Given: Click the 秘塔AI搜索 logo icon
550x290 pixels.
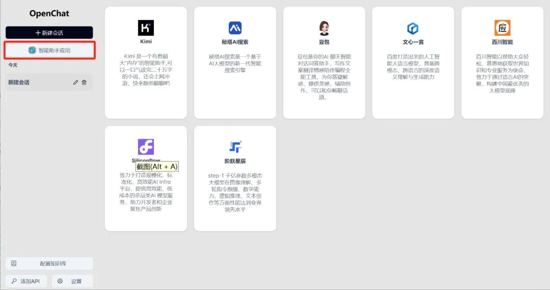Looking at the screenshot, I should (x=235, y=27).
